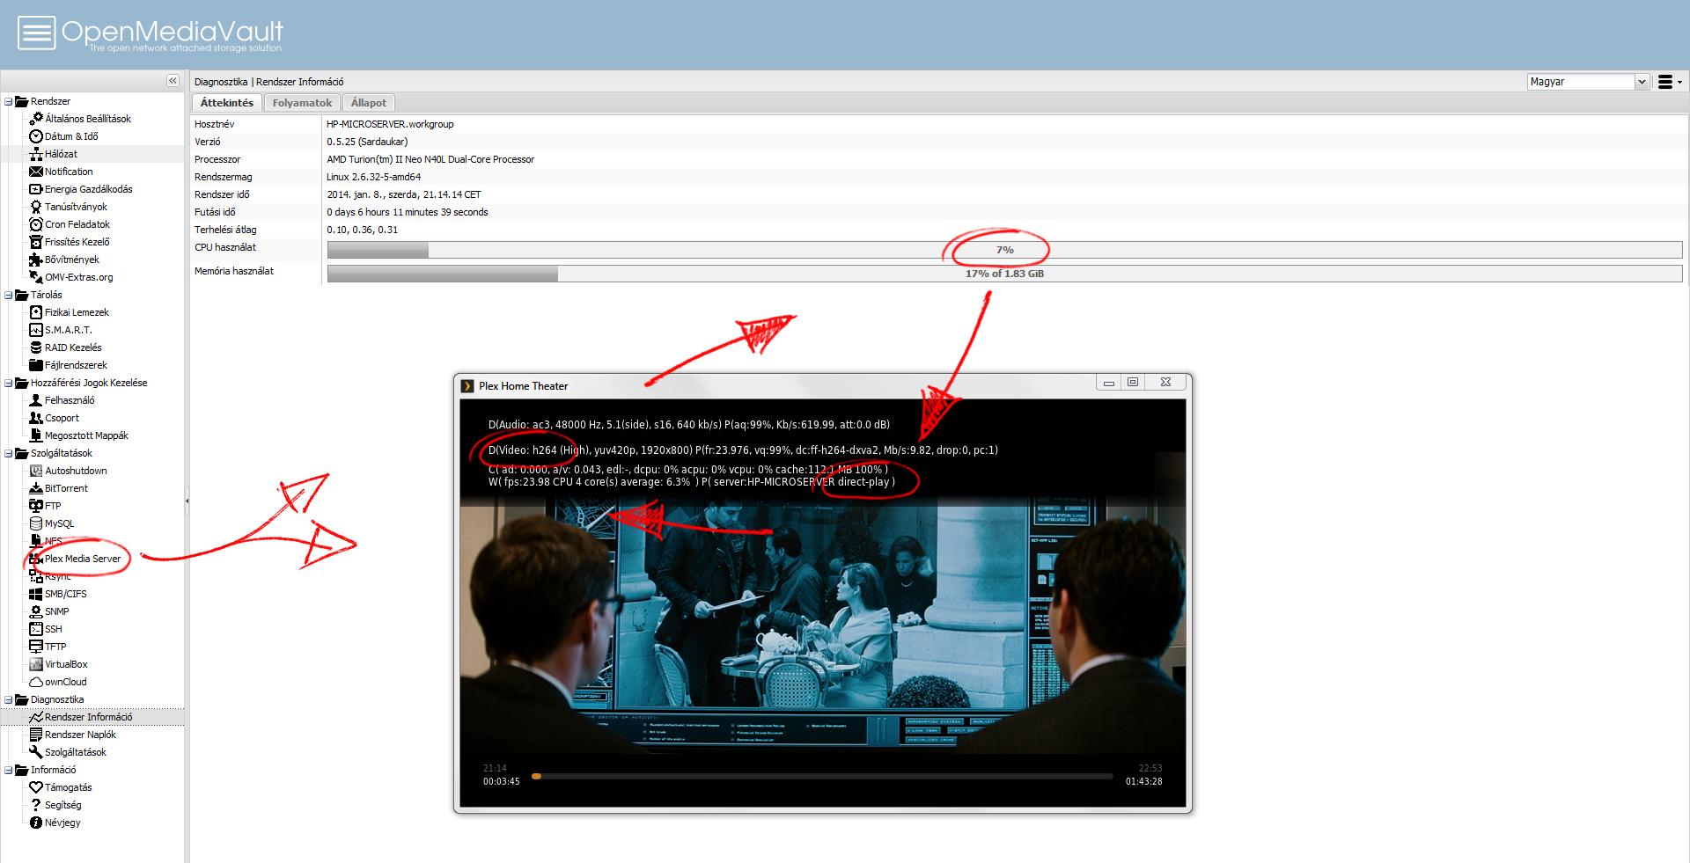Open SMB/CIFS windows icon

pos(36,594)
